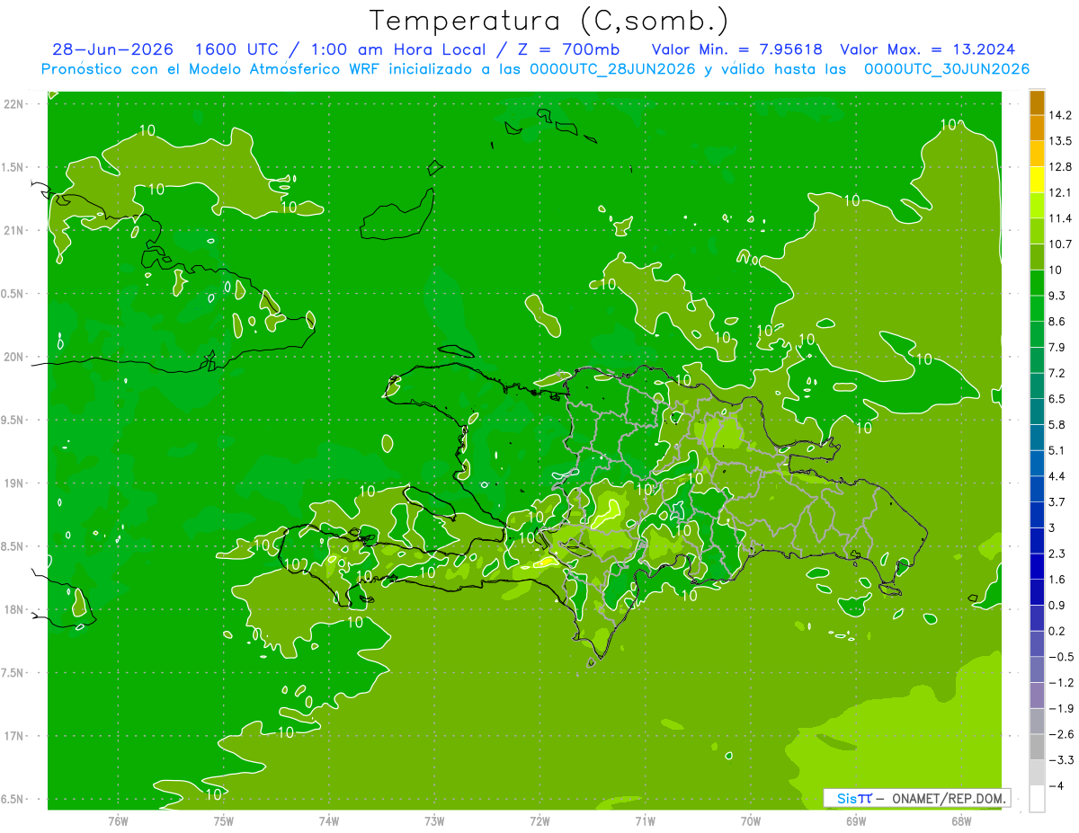Image resolution: width=1079 pixels, height=833 pixels.
Task: Click the "68W" longitude axis label
Action: click(961, 820)
